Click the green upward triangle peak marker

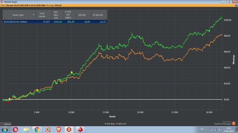[221, 17]
